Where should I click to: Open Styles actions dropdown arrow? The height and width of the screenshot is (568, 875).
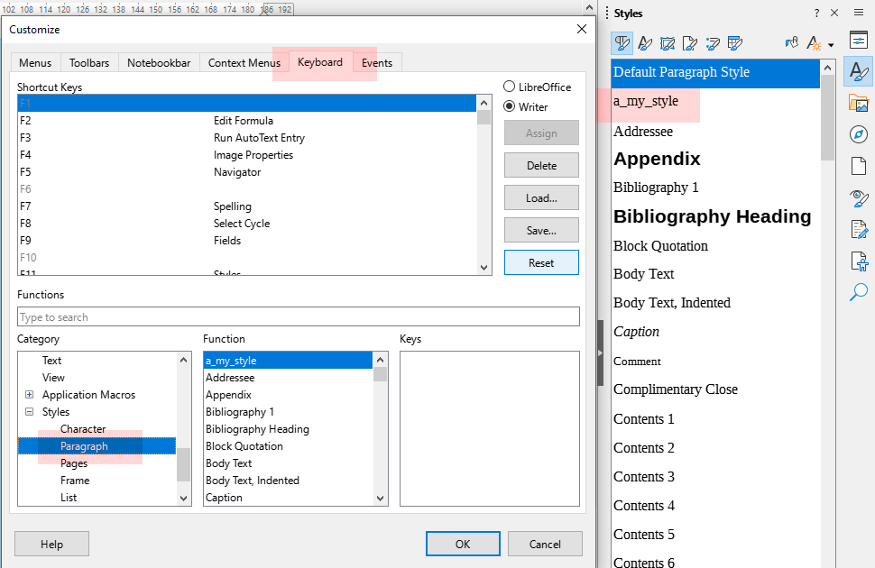[x=831, y=45]
